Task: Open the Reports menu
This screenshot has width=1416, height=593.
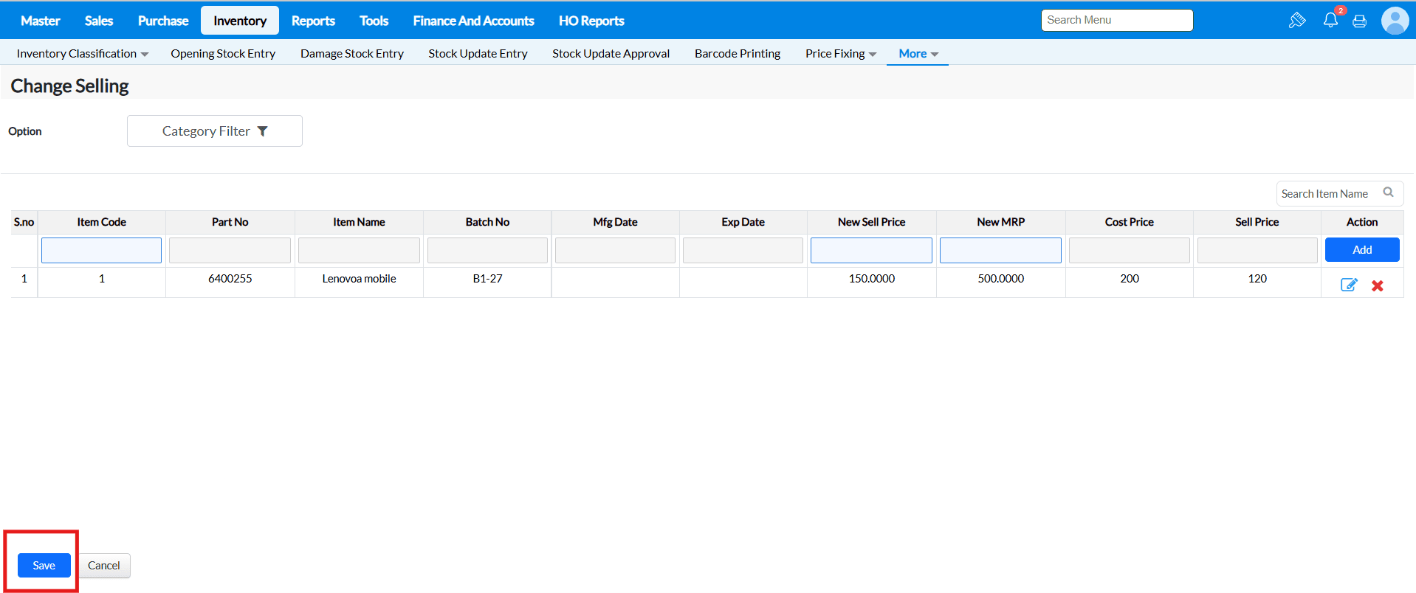Action: click(313, 21)
